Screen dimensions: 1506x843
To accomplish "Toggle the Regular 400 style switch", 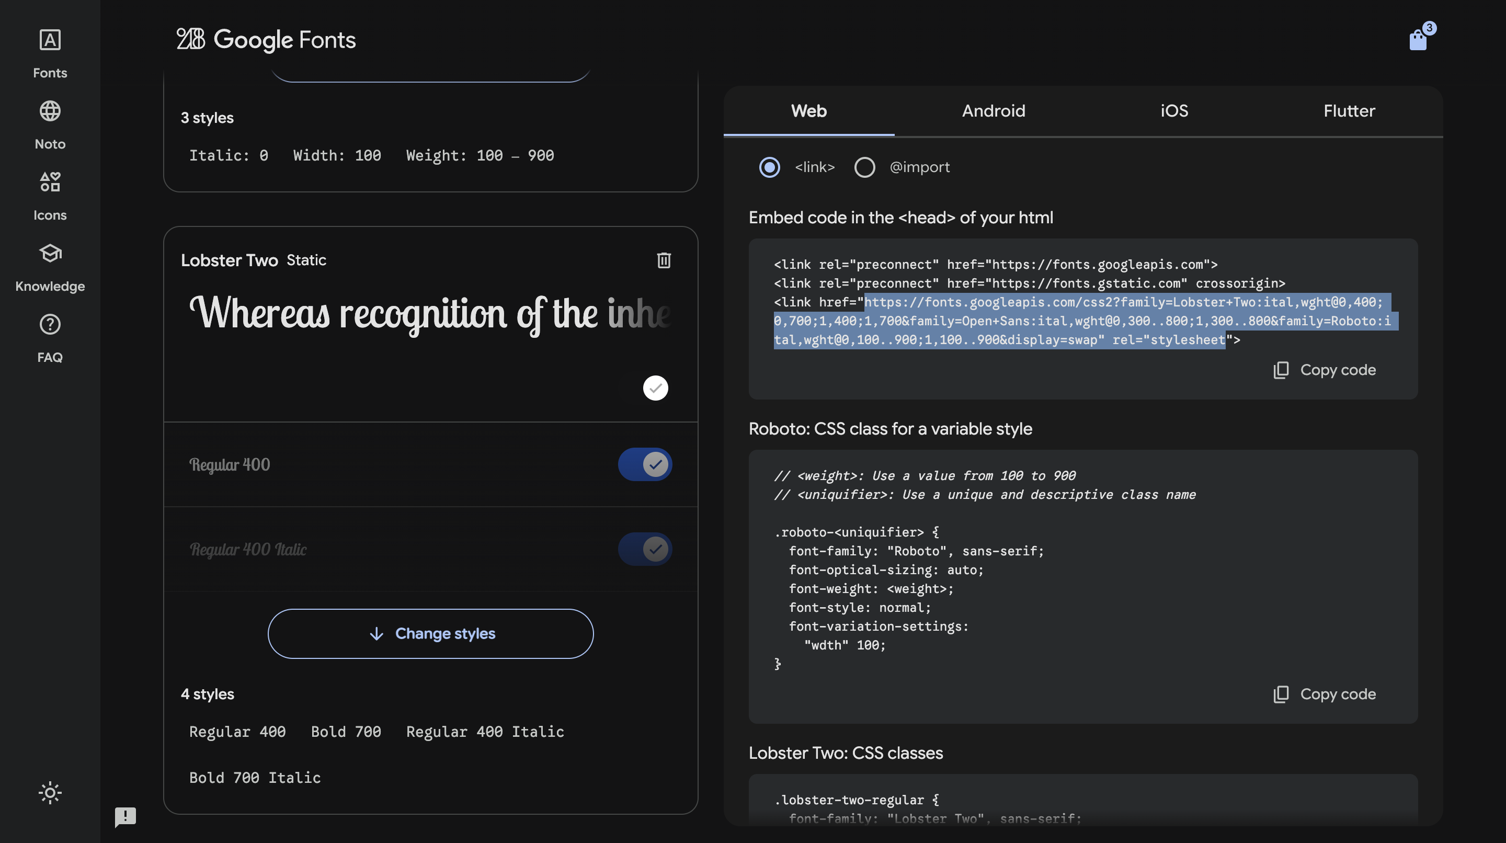I will coord(645,464).
